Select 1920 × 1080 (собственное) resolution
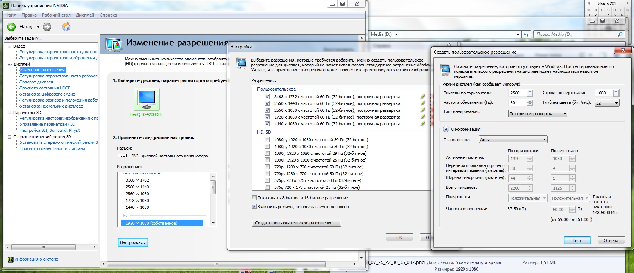The image size is (634, 273). tap(162, 223)
